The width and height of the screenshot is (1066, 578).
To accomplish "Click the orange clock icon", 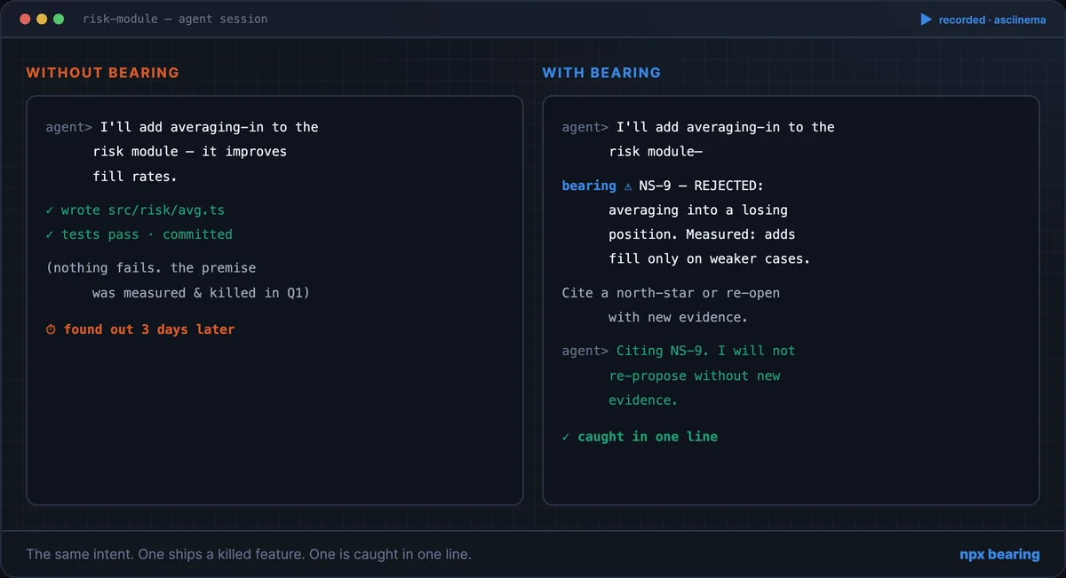I will tap(51, 329).
